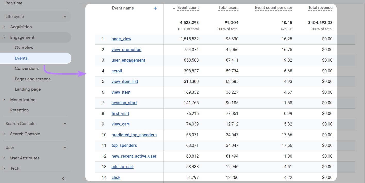
Task: Open the page_view event details
Action: [x=121, y=39]
